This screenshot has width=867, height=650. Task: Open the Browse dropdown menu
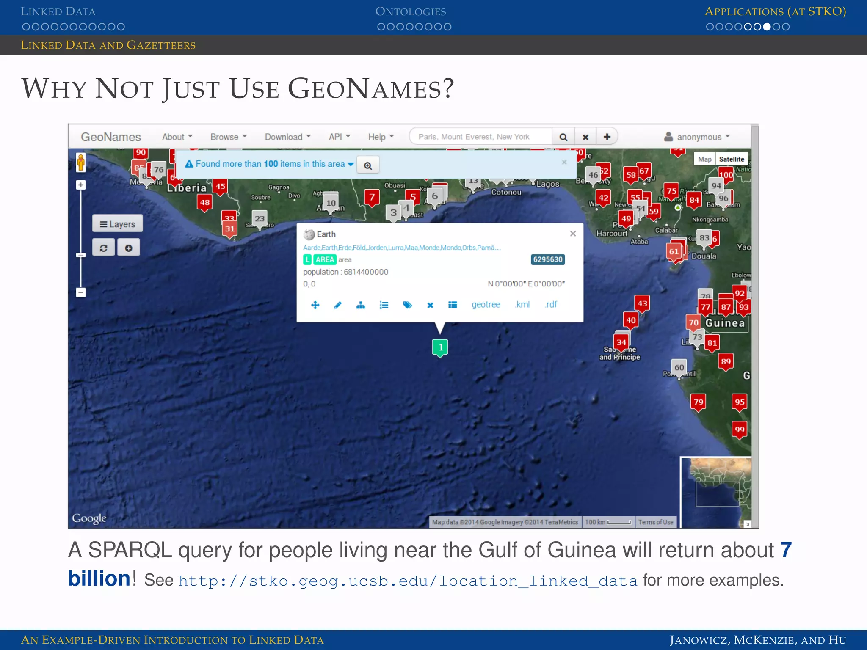(229, 137)
